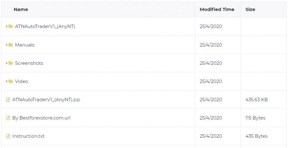Sort by the Size column header
290x148 pixels.
250,9
